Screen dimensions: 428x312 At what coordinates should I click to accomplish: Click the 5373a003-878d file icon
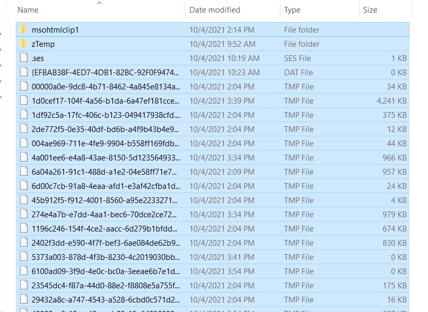click(x=23, y=257)
